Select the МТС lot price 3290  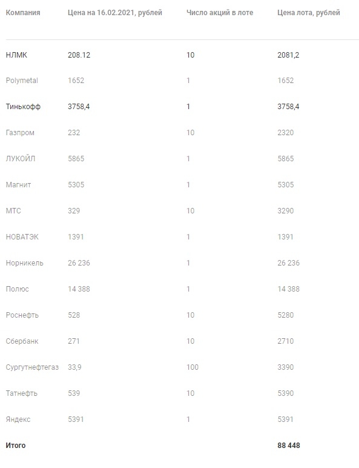(286, 211)
